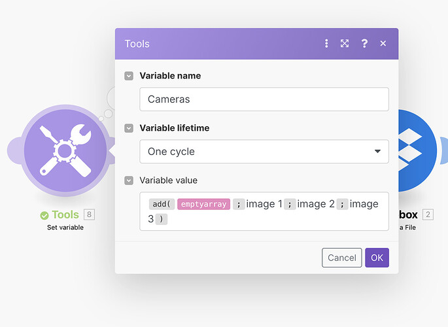Click the Tools wrench module icon
The image size is (448, 327).
(x=65, y=150)
